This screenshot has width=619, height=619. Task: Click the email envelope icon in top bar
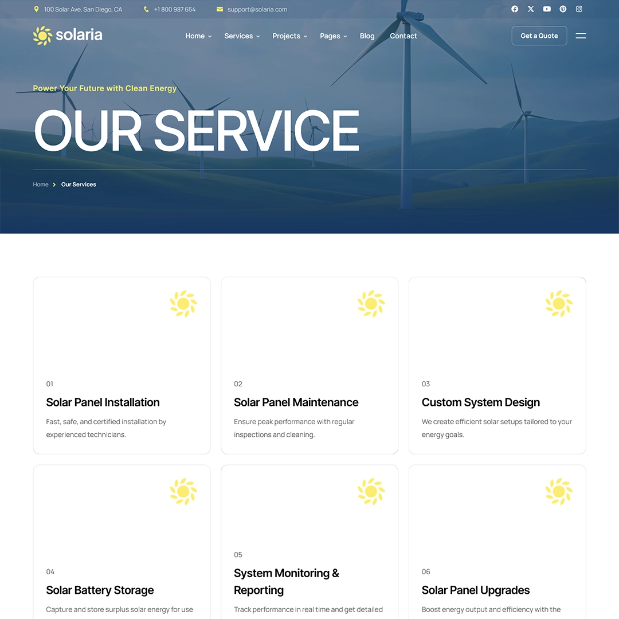coord(219,9)
